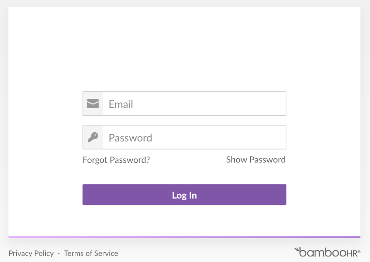Image resolution: width=370 pixels, height=262 pixels.
Task: Click the dot separator between the footer links
Action: click(59, 254)
